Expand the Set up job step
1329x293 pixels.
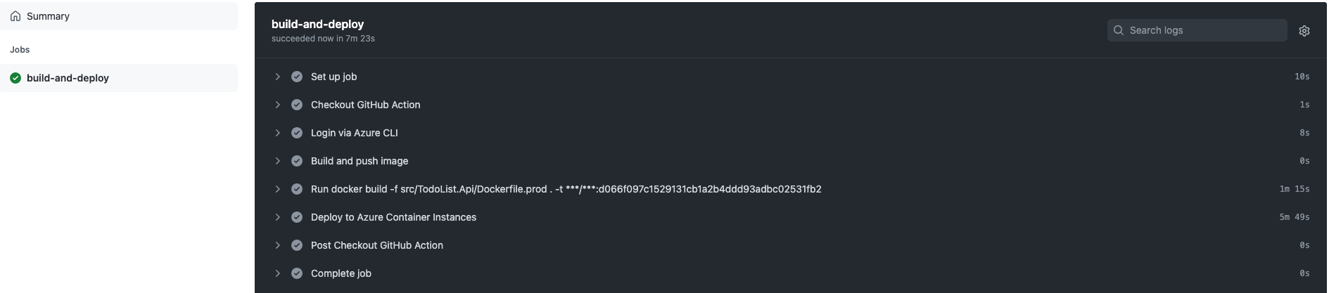tap(277, 77)
